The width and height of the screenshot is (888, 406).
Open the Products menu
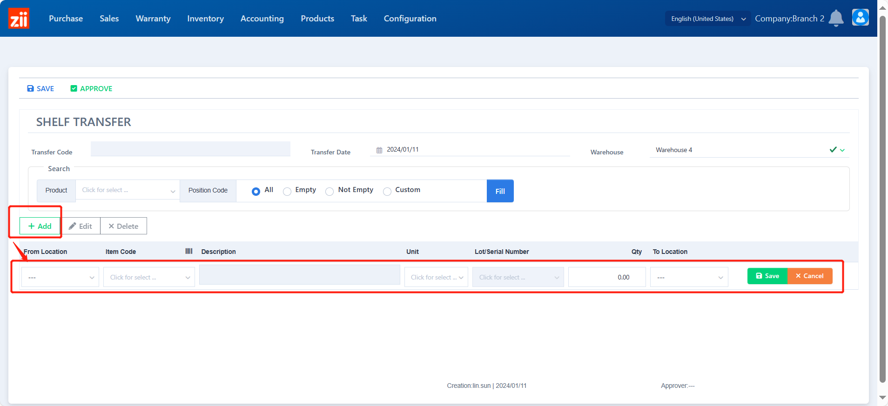[x=317, y=19]
